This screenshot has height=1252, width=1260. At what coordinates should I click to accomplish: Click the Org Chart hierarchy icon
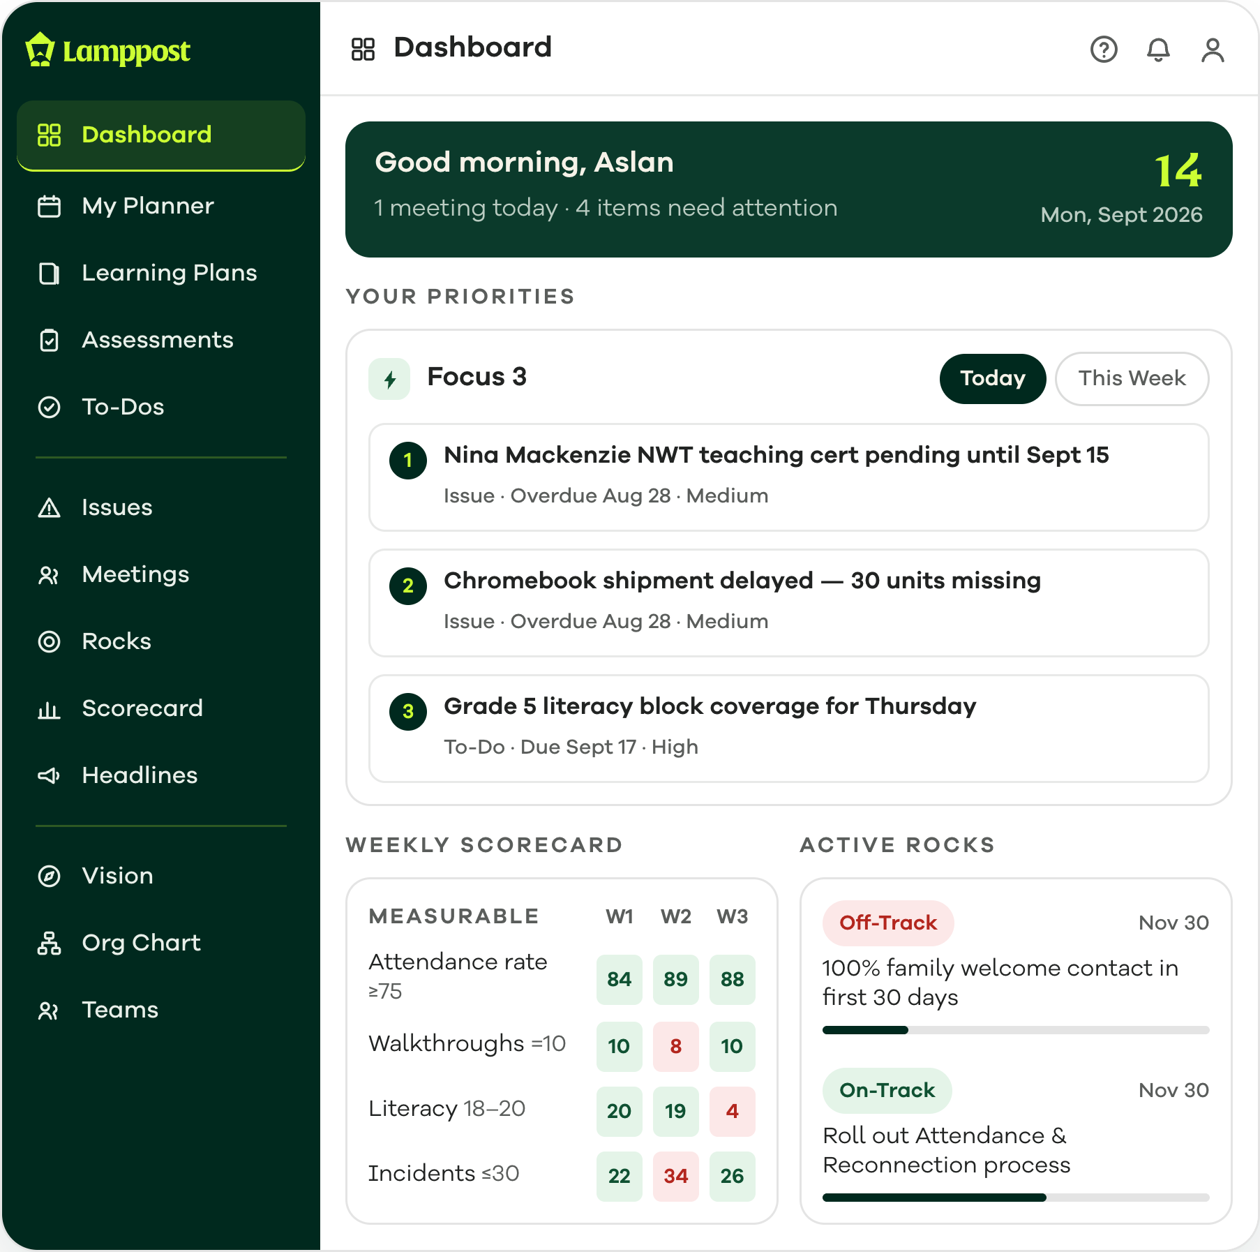pos(49,943)
